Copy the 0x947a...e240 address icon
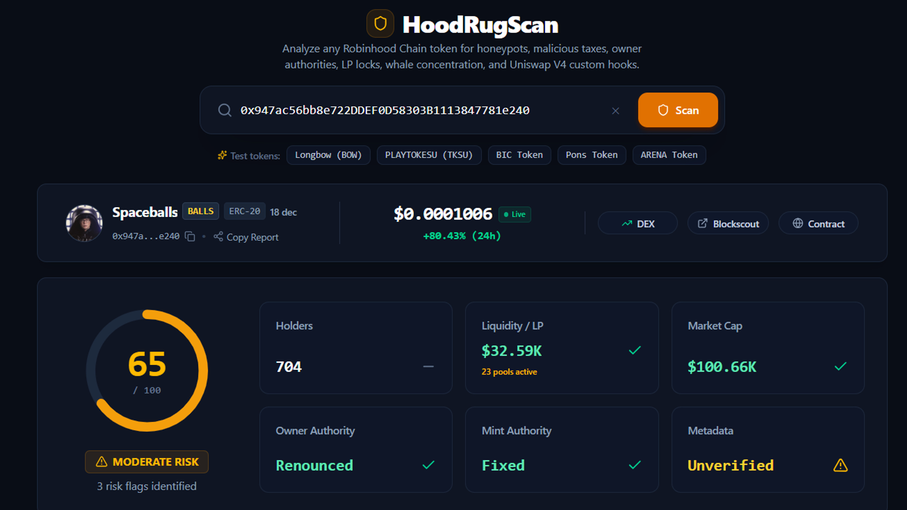The image size is (907, 510). [x=190, y=237]
